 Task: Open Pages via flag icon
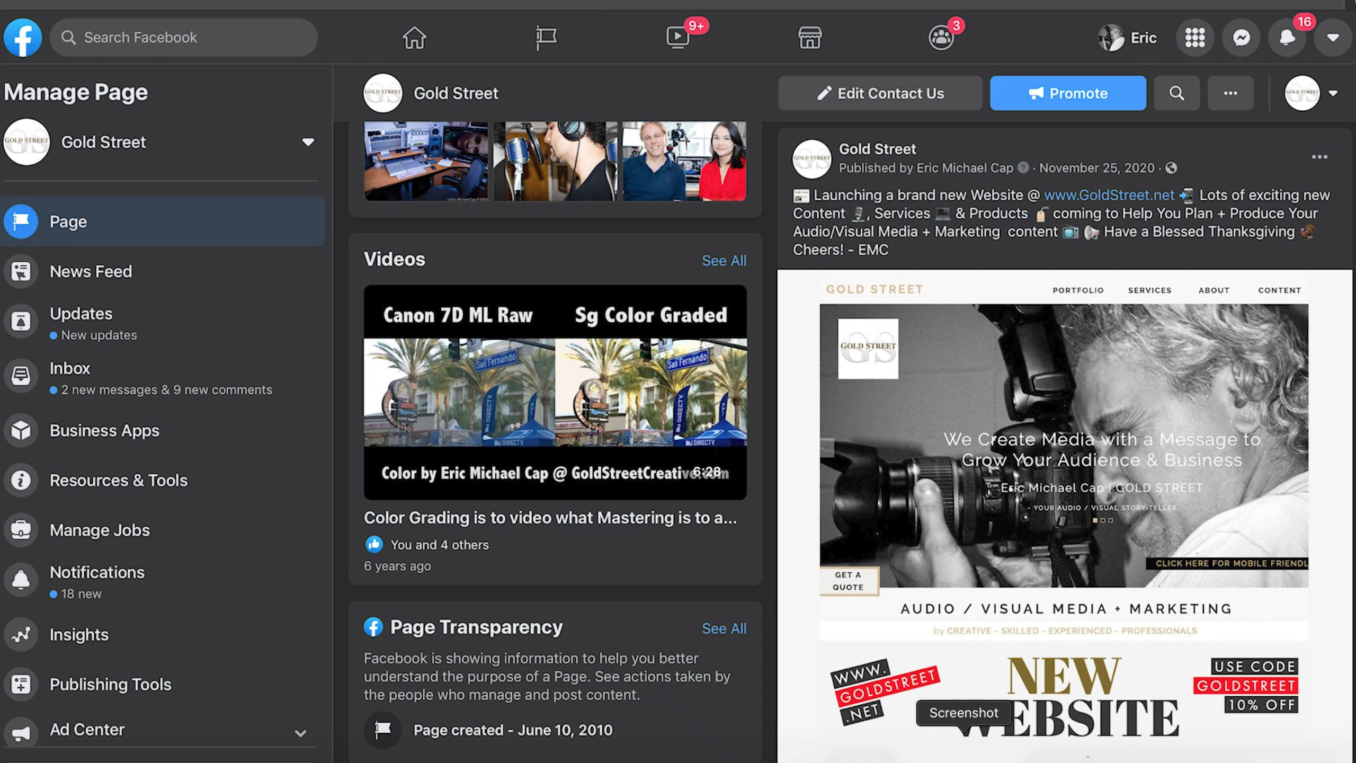546,38
